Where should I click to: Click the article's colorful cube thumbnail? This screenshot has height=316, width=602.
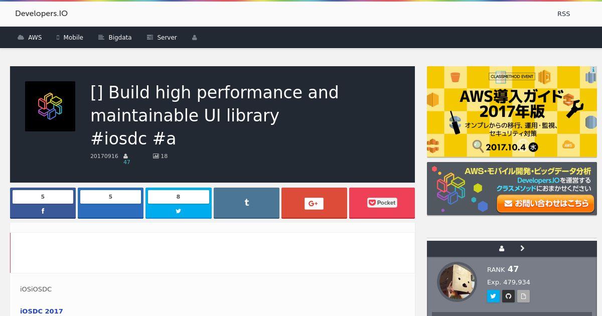click(50, 106)
